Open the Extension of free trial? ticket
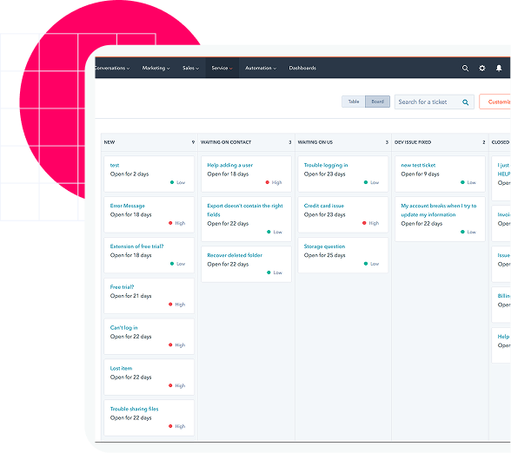The image size is (511, 453). [137, 246]
